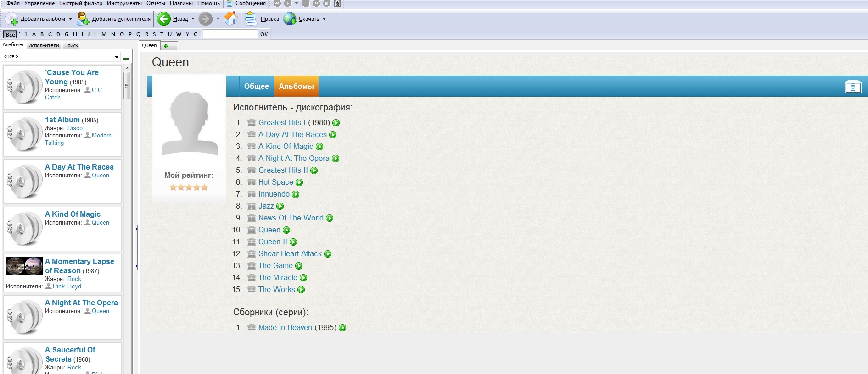Click the Правка edit icon
The height and width of the screenshot is (374, 868).
[251, 19]
